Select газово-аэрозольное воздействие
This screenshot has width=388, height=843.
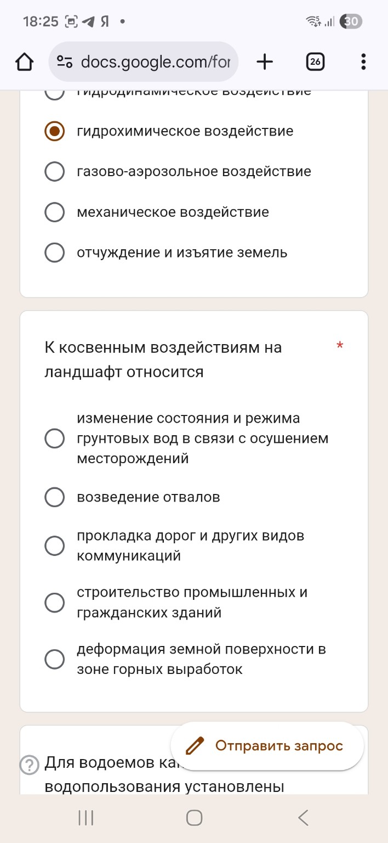54,171
